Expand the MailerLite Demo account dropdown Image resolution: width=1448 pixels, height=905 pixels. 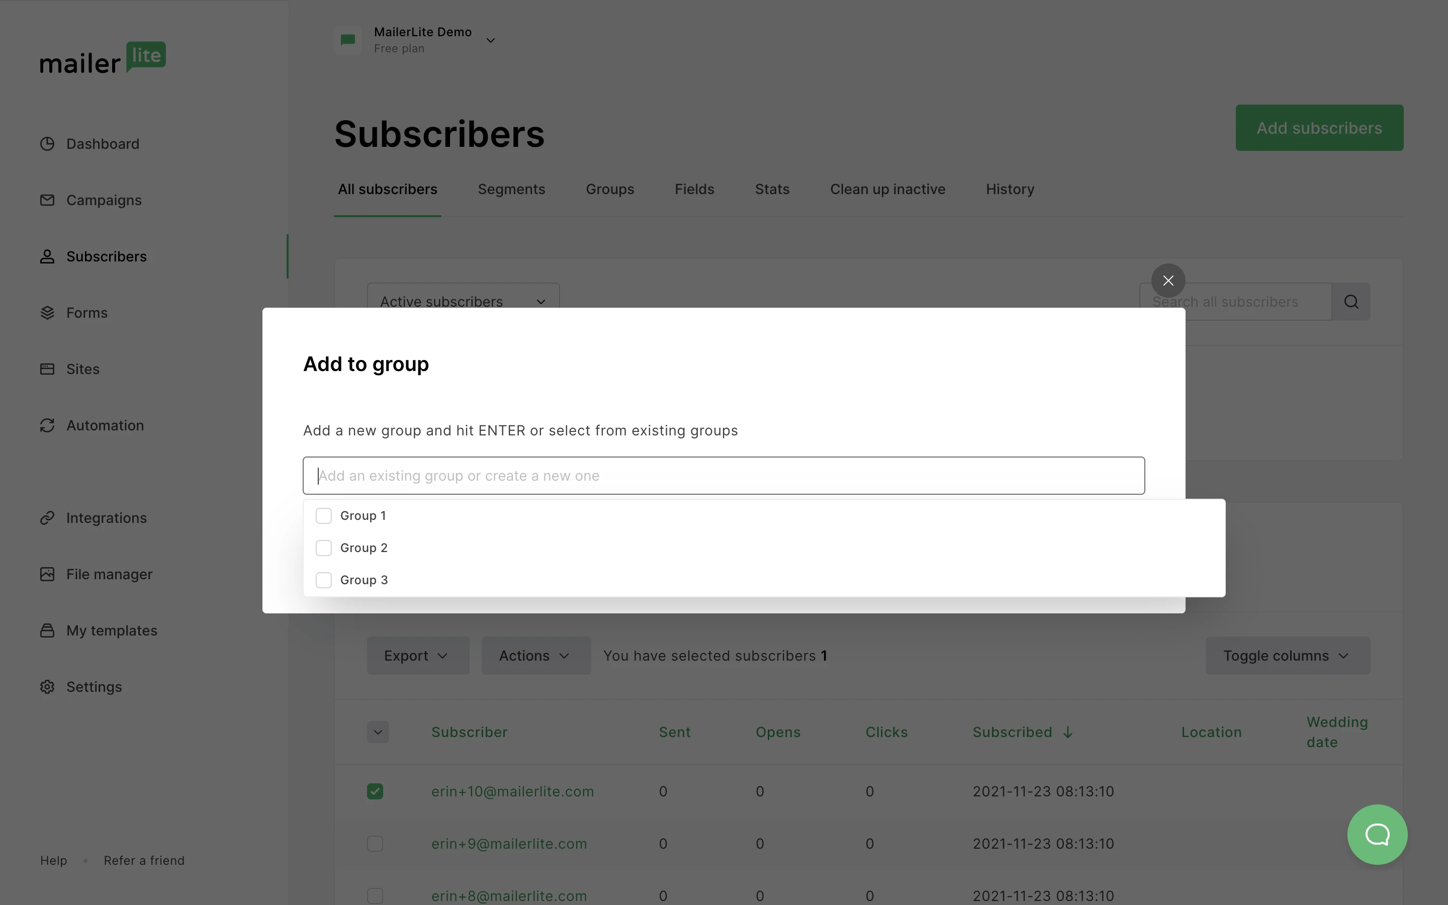tap(490, 40)
